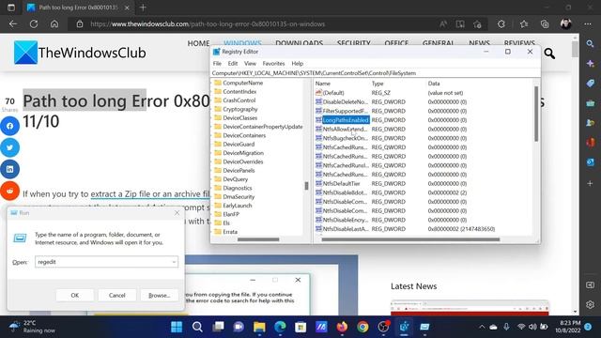Click TheWindowsClub logo

point(80,53)
